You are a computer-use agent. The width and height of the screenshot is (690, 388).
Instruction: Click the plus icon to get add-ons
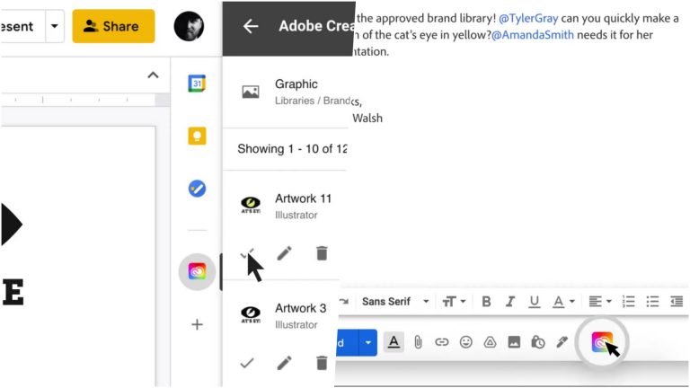[197, 324]
